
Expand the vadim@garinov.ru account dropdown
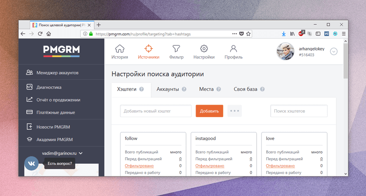coord(62,153)
